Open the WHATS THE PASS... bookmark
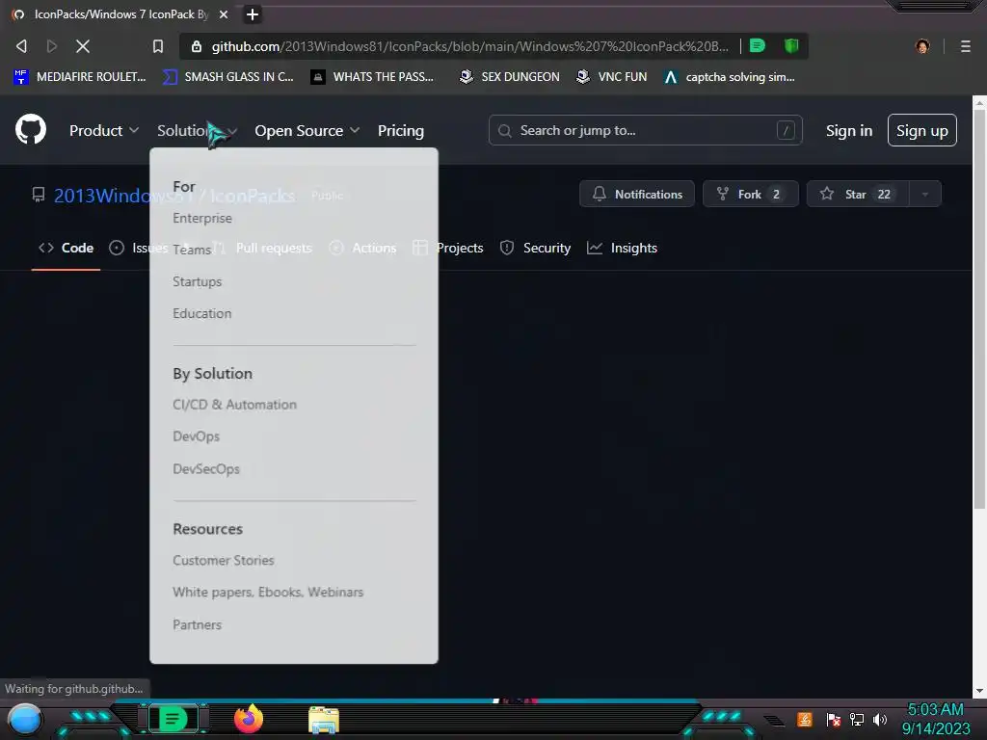 click(373, 77)
